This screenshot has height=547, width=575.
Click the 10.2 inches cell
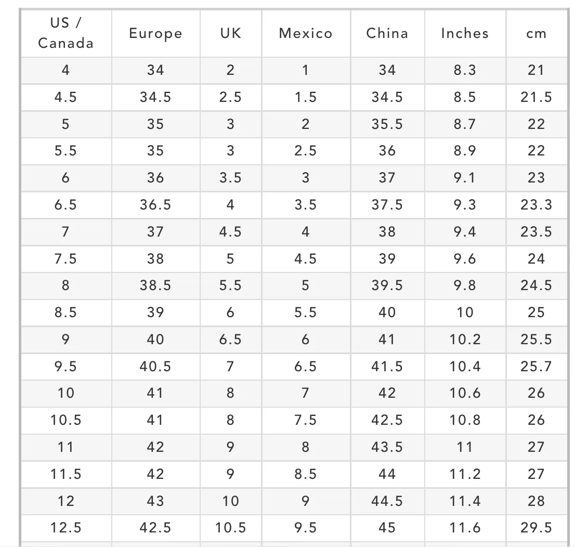click(465, 340)
